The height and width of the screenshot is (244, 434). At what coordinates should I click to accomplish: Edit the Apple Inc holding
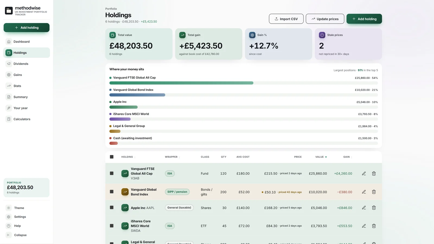pos(364,208)
